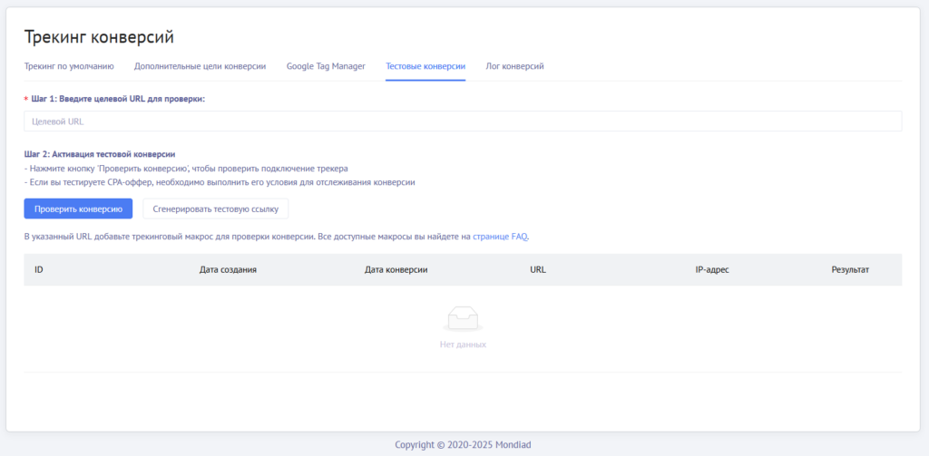Click the active Тестовые конверсии tab
The image size is (929, 456).
pyautogui.click(x=425, y=66)
